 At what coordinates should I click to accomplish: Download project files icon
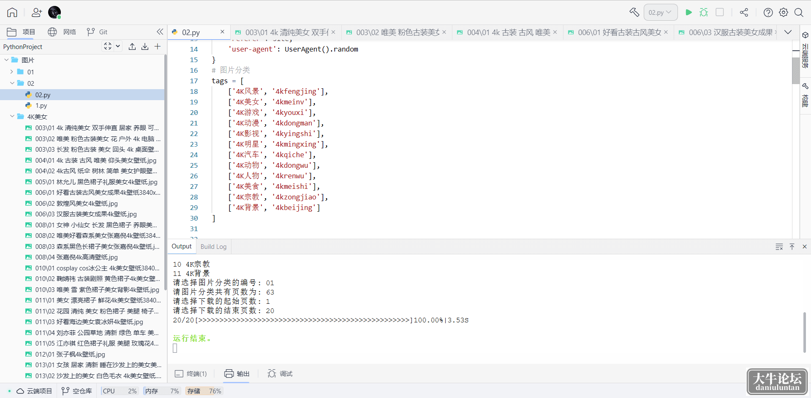point(145,46)
